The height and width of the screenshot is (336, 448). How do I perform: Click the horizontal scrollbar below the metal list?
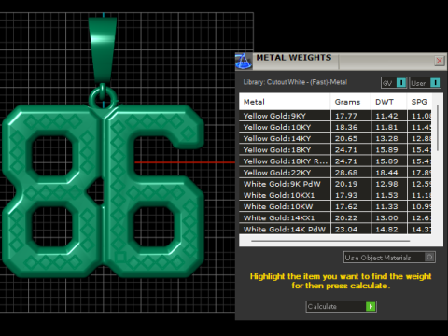[330, 241]
